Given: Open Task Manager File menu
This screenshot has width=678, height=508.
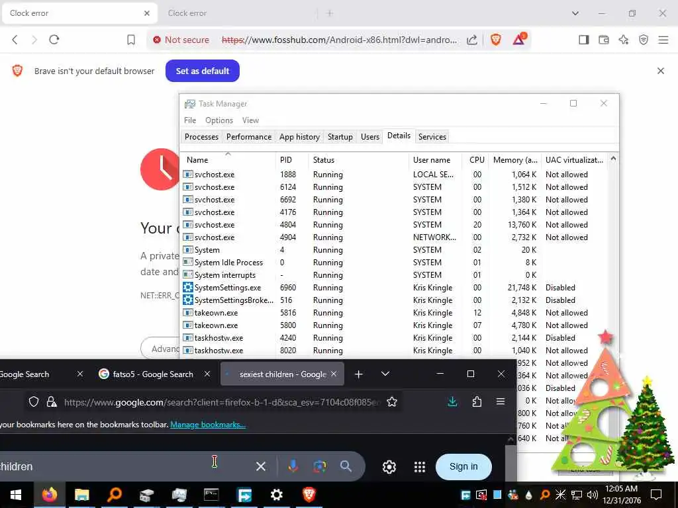Looking at the screenshot, I should coord(190,120).
